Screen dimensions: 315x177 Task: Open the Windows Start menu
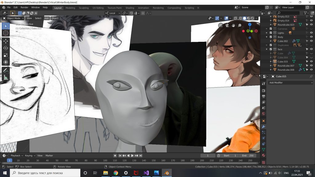tap(5, 173)
